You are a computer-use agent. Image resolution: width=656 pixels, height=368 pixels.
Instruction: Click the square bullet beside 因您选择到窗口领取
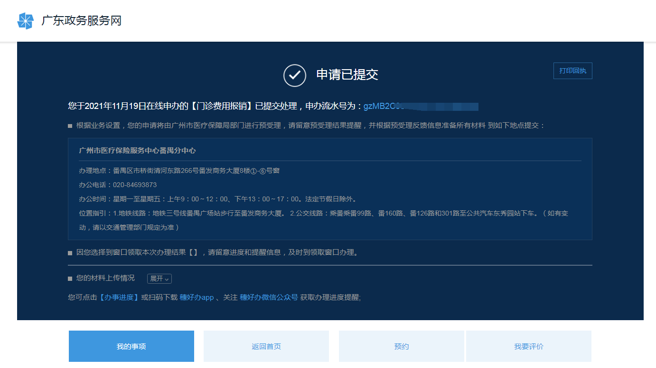tap(70, 253)
